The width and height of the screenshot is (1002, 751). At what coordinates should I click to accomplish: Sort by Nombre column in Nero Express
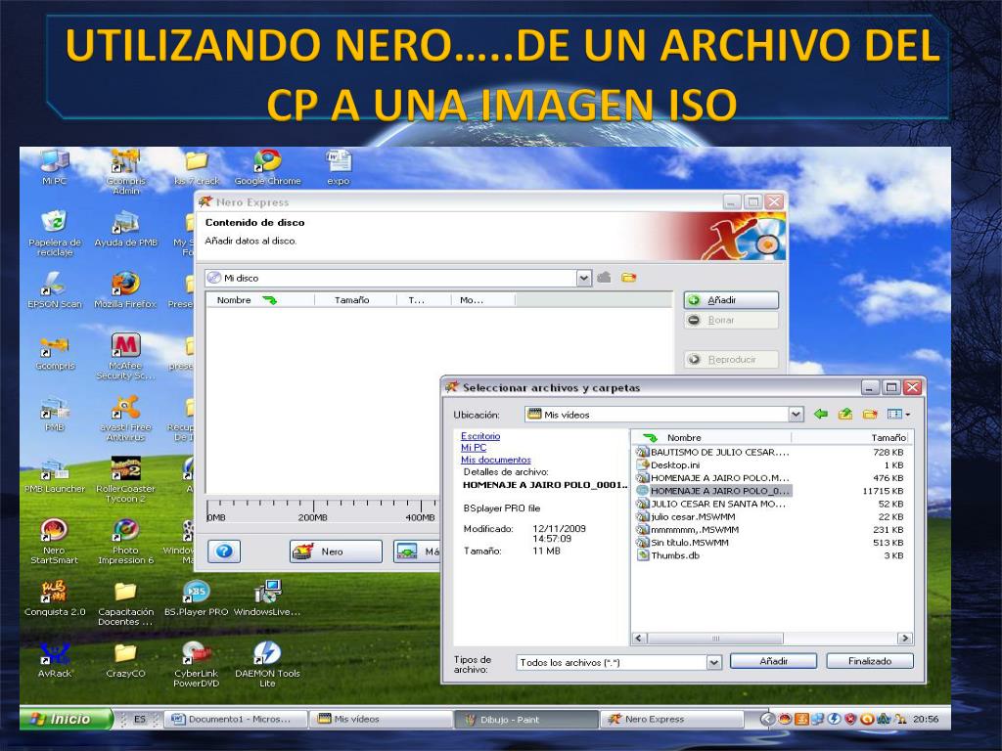tap(260, 299)
